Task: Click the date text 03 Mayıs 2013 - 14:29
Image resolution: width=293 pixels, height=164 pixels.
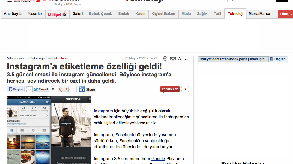Action: 141,58
